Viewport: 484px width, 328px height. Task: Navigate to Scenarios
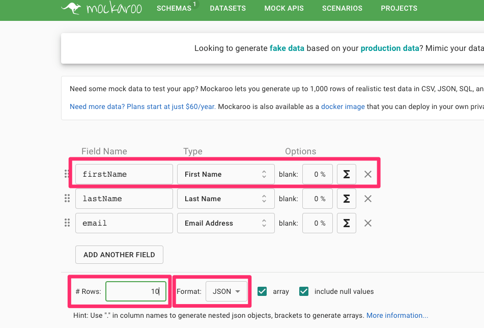(x=343, y=8)
